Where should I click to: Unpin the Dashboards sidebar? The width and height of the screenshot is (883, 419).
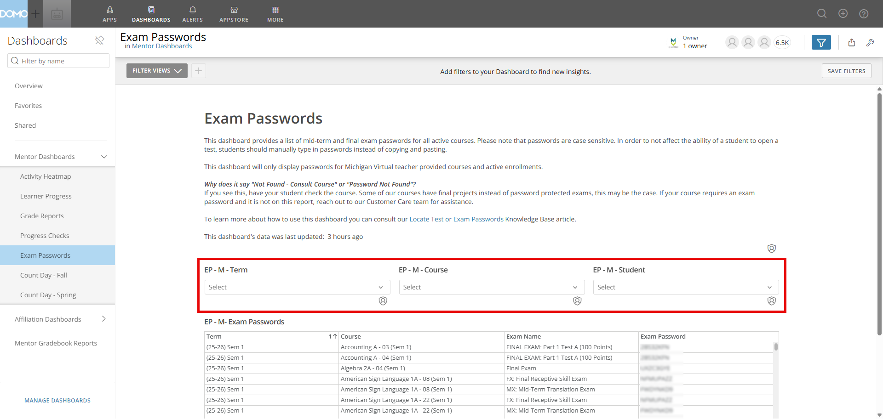point(99,40)
